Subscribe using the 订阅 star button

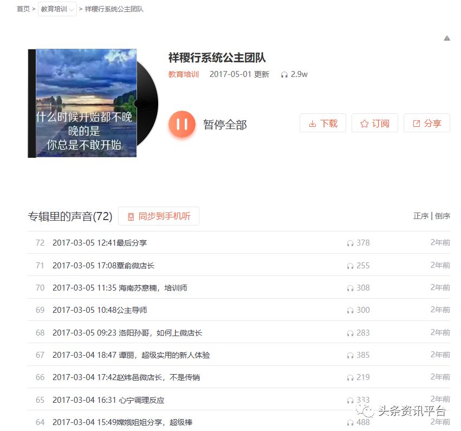(x=374, y=124)
